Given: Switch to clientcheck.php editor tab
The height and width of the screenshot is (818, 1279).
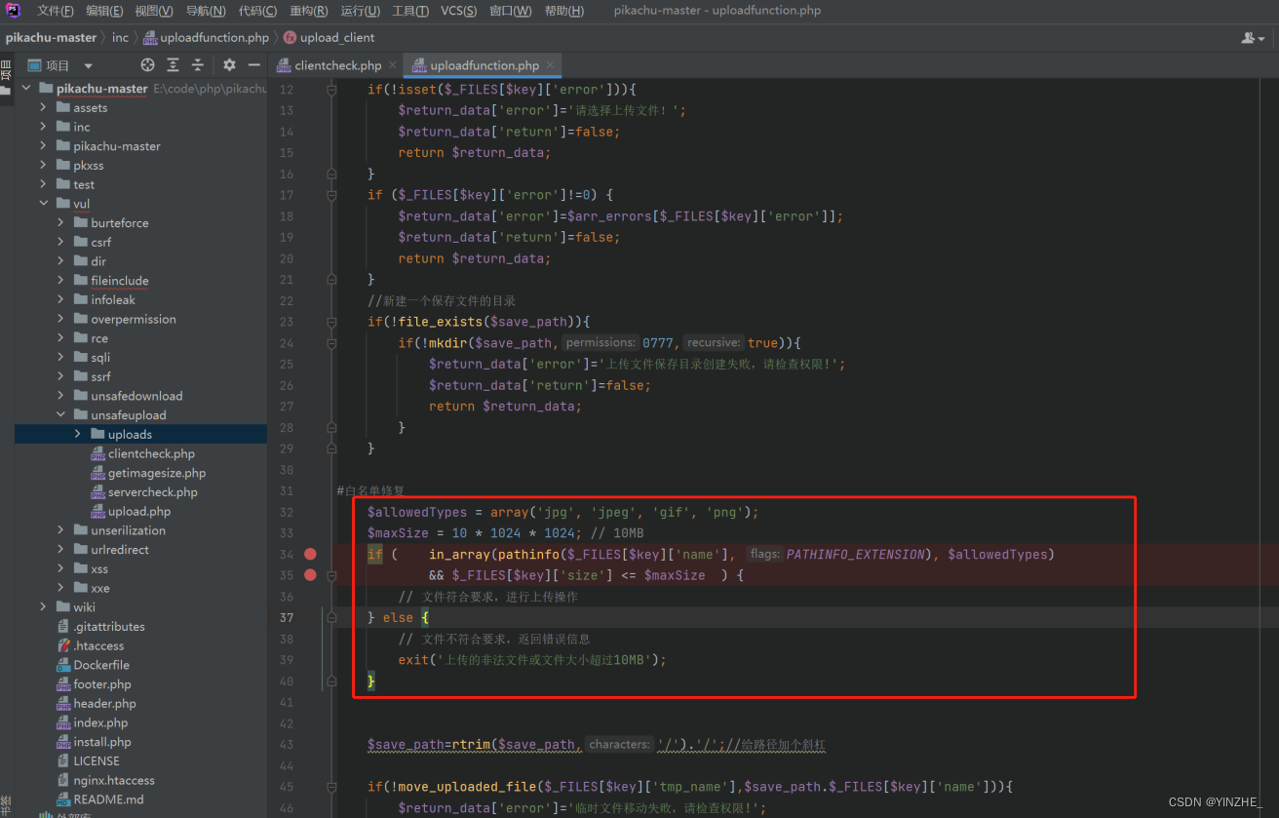Looking at the screenshot, I should 337,65.
